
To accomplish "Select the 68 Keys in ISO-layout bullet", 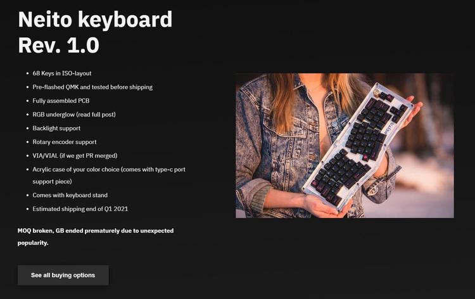I will pyautogui.click(x=62, y=73).
